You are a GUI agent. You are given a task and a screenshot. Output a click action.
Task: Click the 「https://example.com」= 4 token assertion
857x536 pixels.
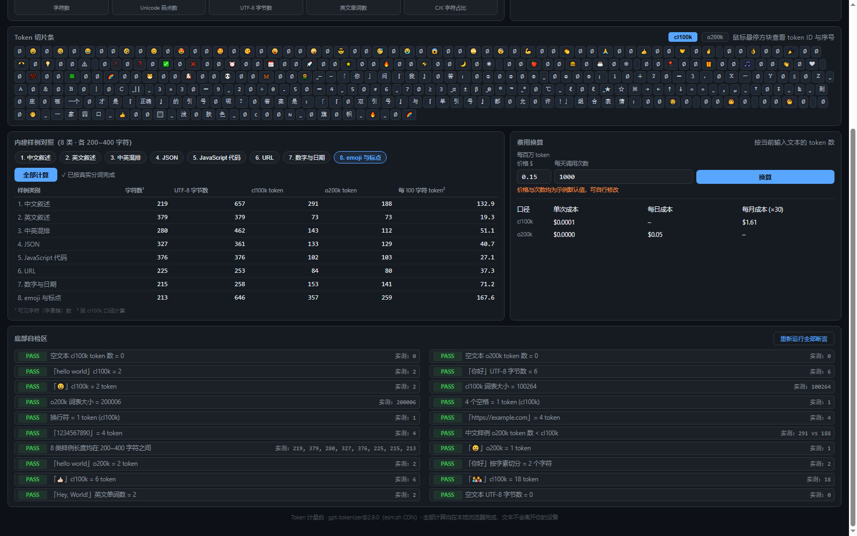632,418
